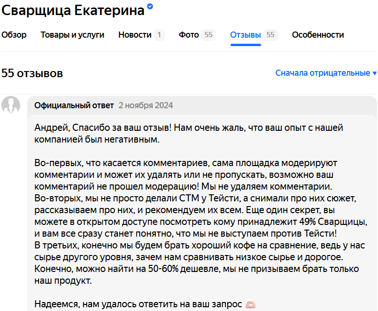Screen dimensions: 378x311
Task: Select the Отзывы tab
Action: point(246,35)
